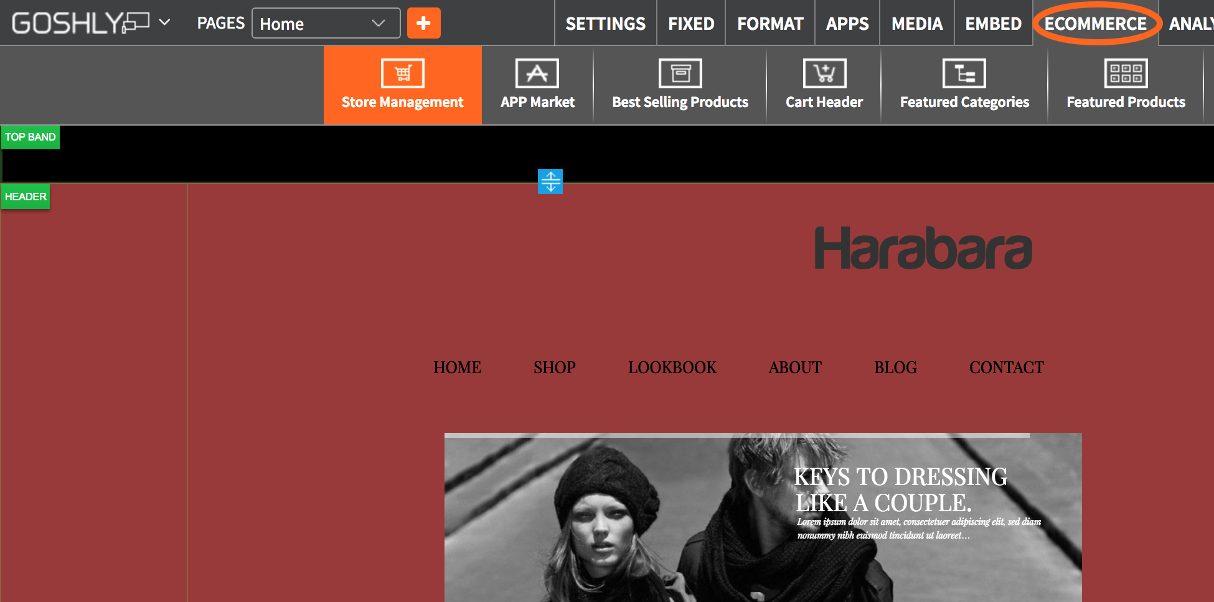Image resolution: width=1214 pixels, height=602 pixels.
Task: Click the SHOP navigation link
Action: click(554, 368)
